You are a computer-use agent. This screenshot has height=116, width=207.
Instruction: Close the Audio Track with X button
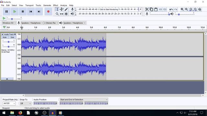point(2,34)
